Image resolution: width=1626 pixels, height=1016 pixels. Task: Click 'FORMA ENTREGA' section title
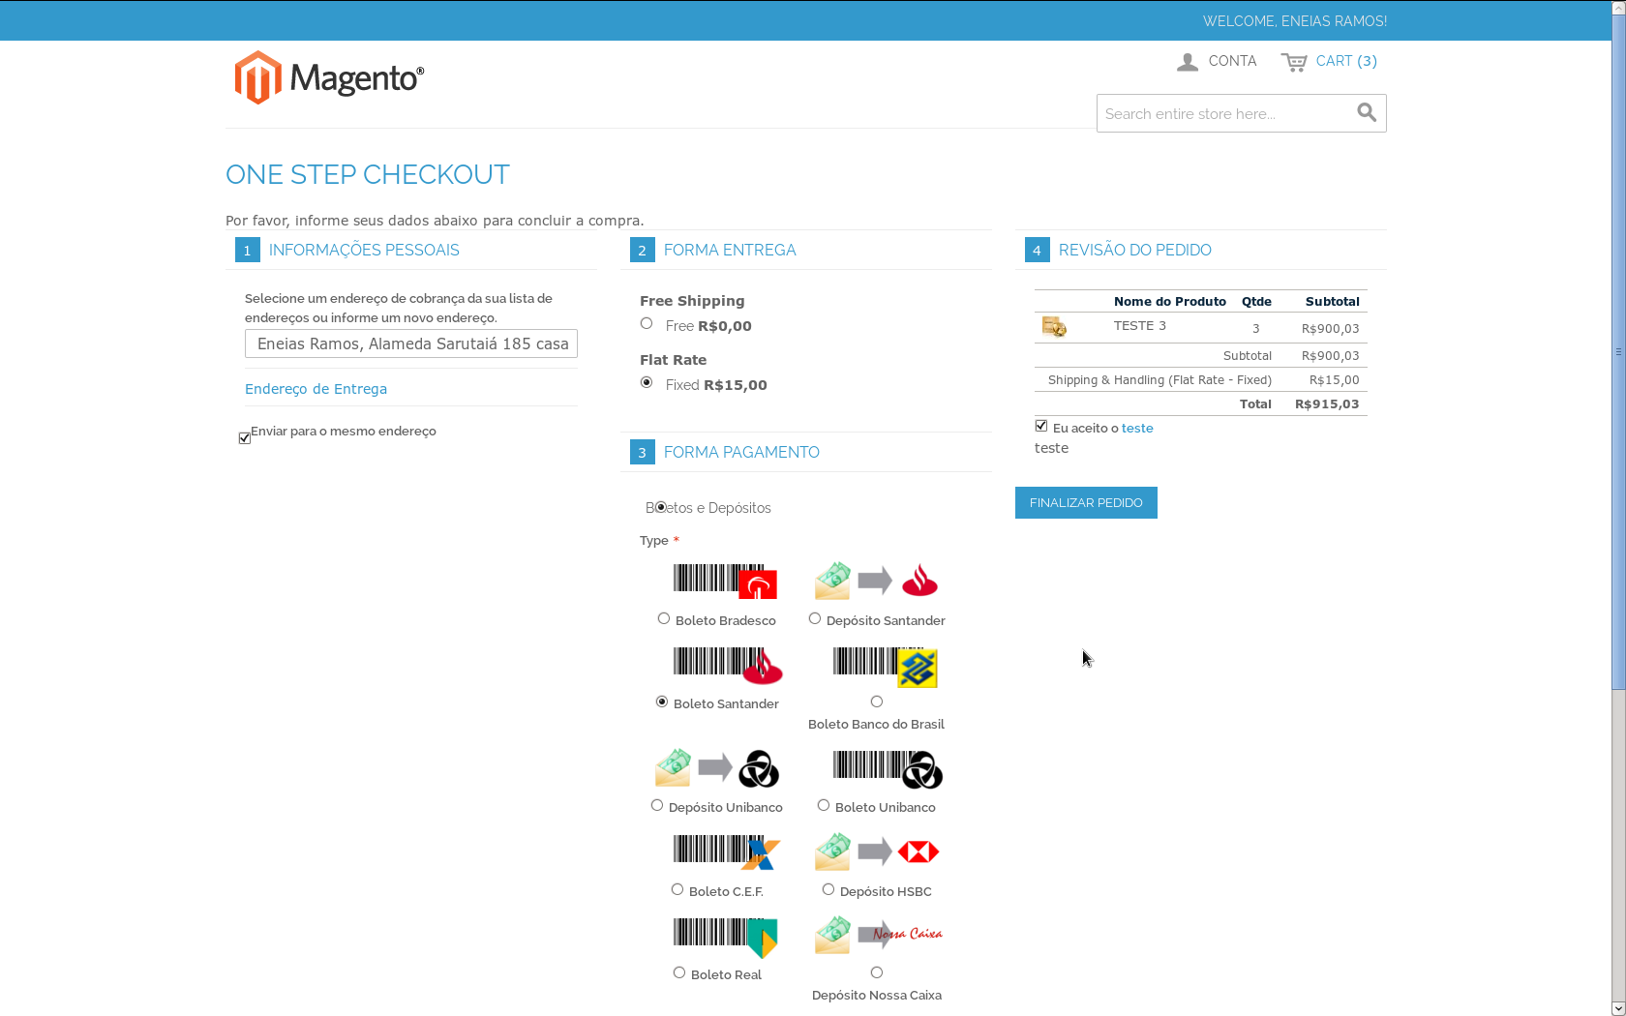pos(730,250)
